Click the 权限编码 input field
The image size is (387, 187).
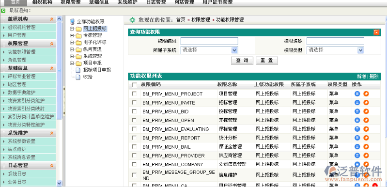click(209, 41)
